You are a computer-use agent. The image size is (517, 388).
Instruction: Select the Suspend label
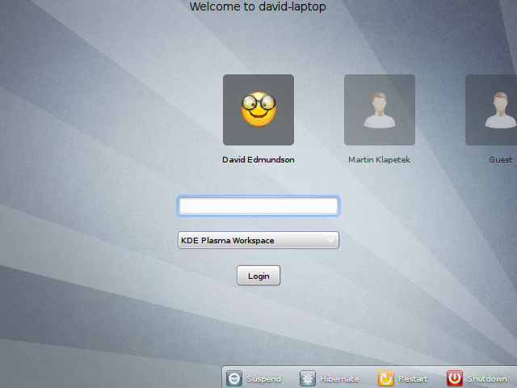pos(264,379)
